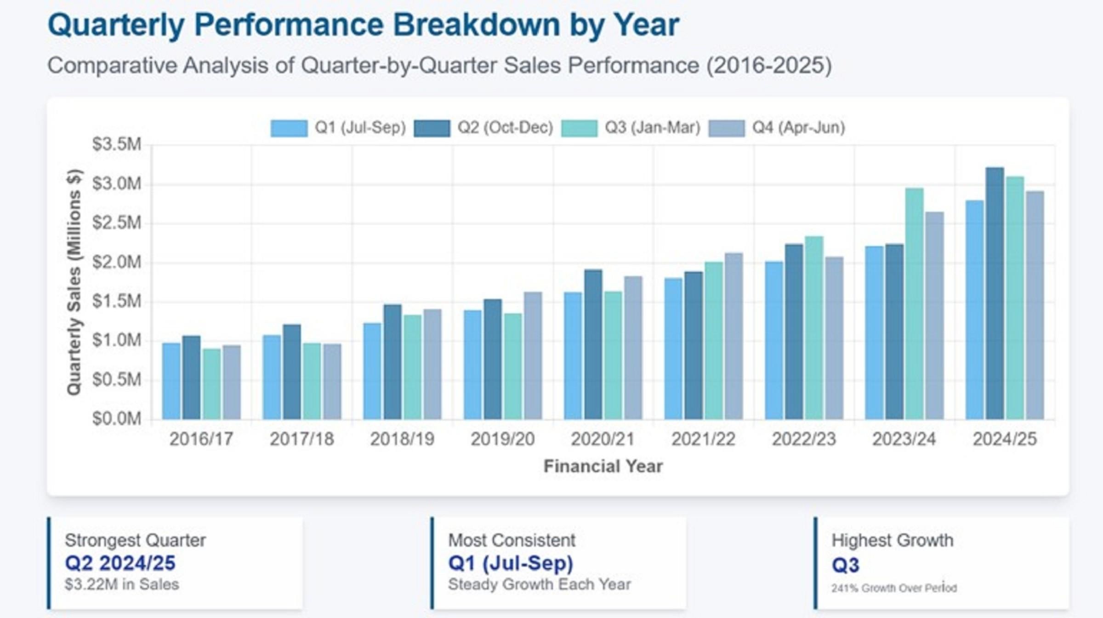The height and width of the screenshot is (618, 1103).
Task: Toggle Q4 (Apr-Jun) legend swatch
Action: pos(726,128)
